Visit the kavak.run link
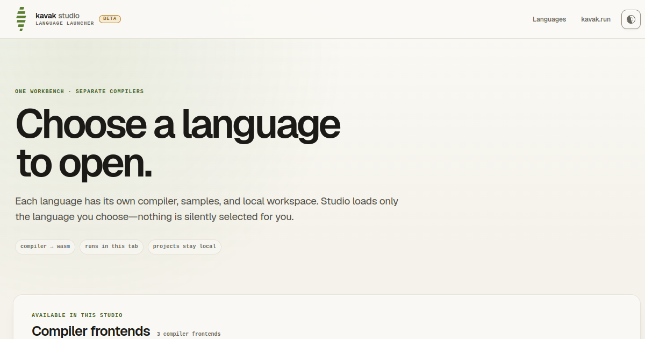Screen dimensions: 645x339 click(x=596, y=19)
